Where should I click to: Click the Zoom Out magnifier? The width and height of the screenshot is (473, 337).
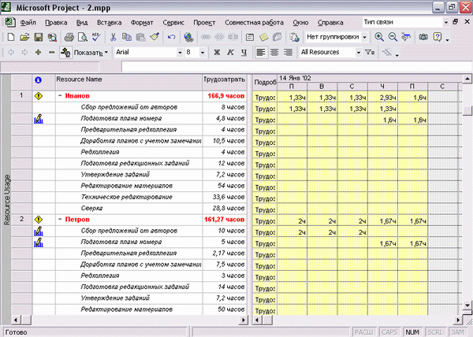click(x=393, y=37)
